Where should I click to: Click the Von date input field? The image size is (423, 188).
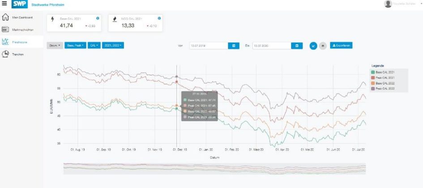(x=208, y=46)
